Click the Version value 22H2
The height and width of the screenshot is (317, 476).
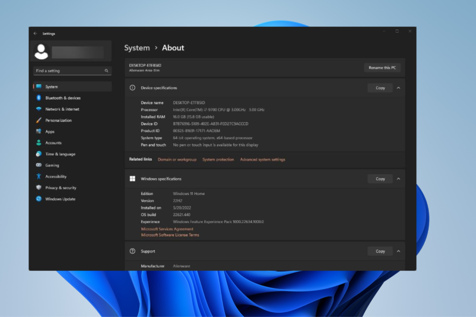coord(178,201)
